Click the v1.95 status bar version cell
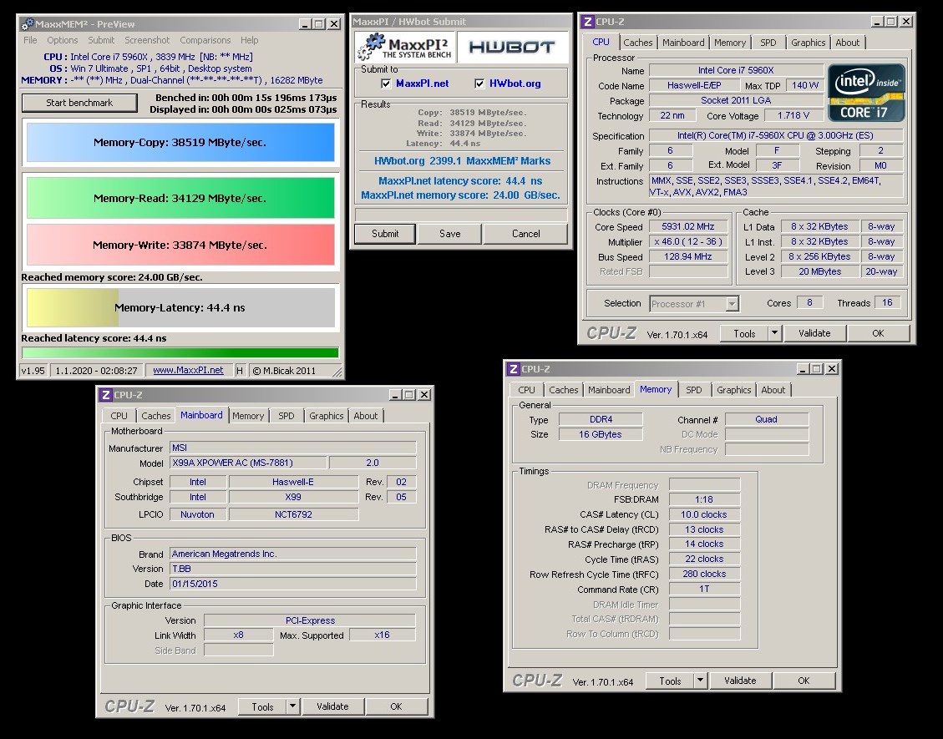943x739 pixels. [x=33, y=371]
